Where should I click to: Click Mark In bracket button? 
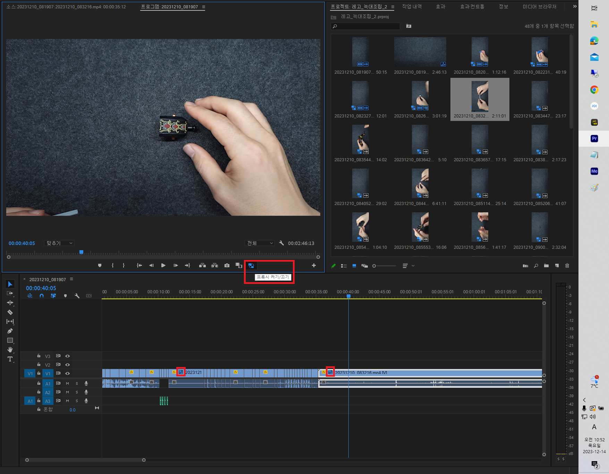[112, 265]
